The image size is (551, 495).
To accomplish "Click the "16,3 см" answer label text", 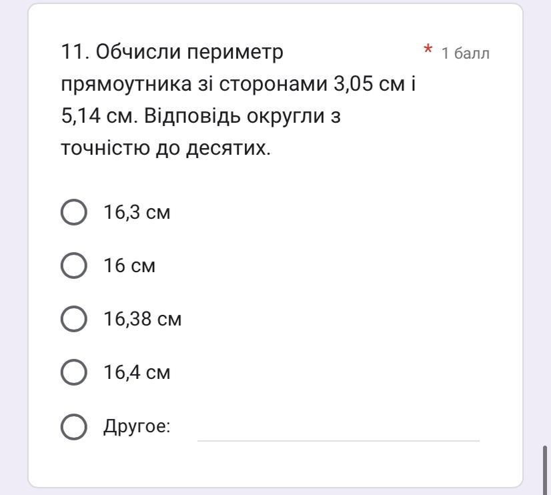I will point(137,213).
